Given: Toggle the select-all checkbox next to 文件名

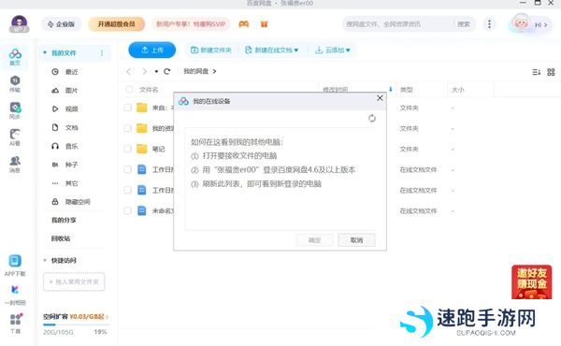Looking at the screenshot, I should tap(130, 89).
